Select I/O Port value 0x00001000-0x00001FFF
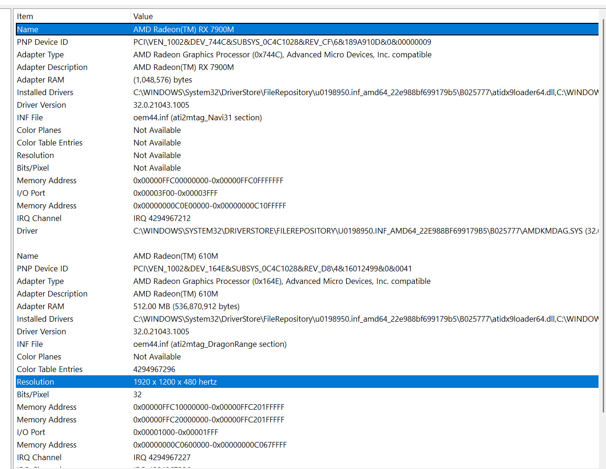 click(176, 432)
